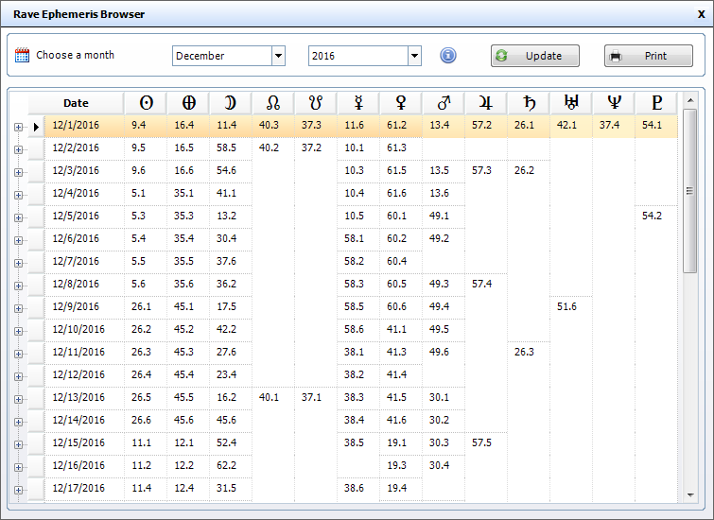Viewport: 714px width, 520px height.
Task: Expand the 12/3/2016 row
Action: pyautogui.click(x=18, y=173)
